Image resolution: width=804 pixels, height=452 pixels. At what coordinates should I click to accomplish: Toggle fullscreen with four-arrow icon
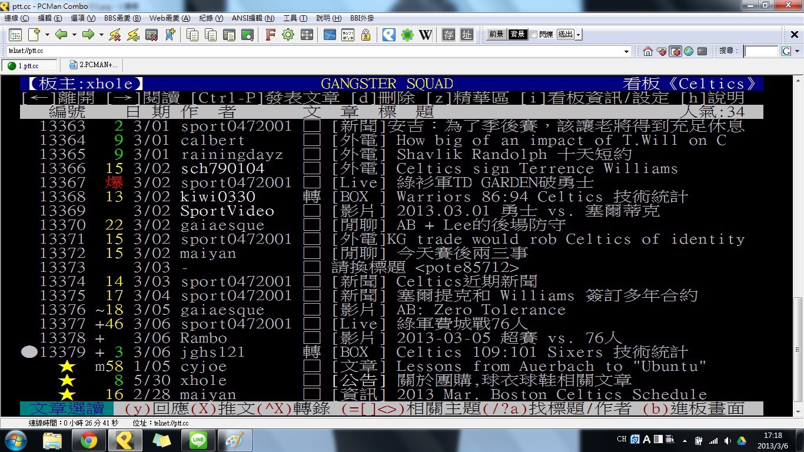306,35
